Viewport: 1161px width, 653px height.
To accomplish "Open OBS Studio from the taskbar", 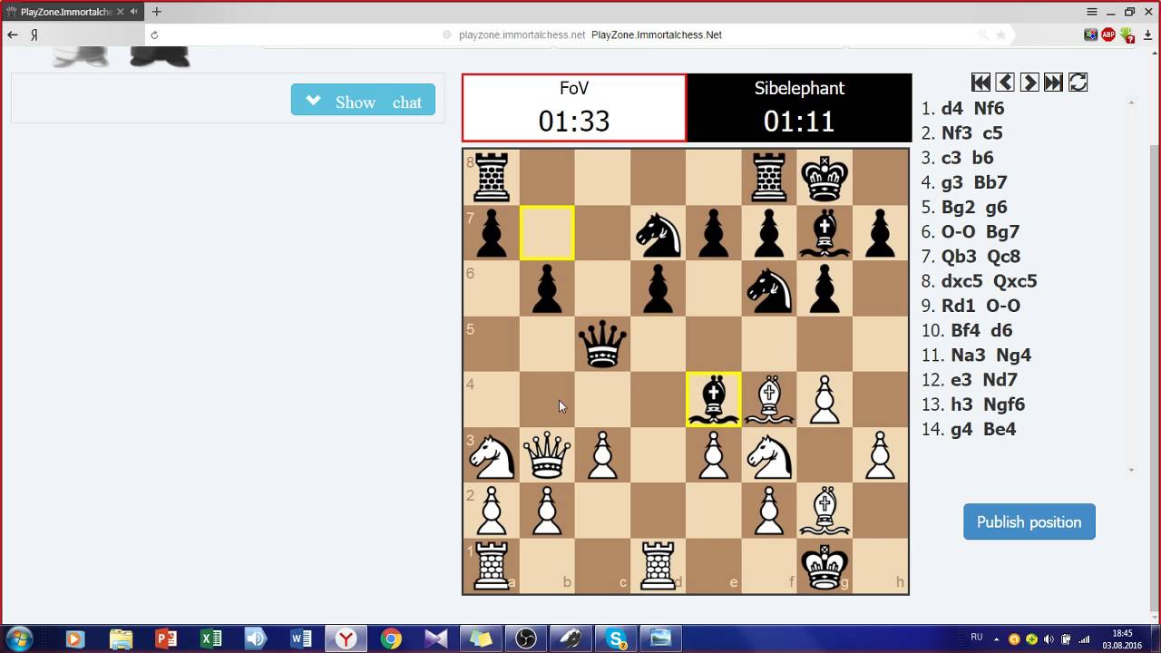I will click(x=526, y=638).
